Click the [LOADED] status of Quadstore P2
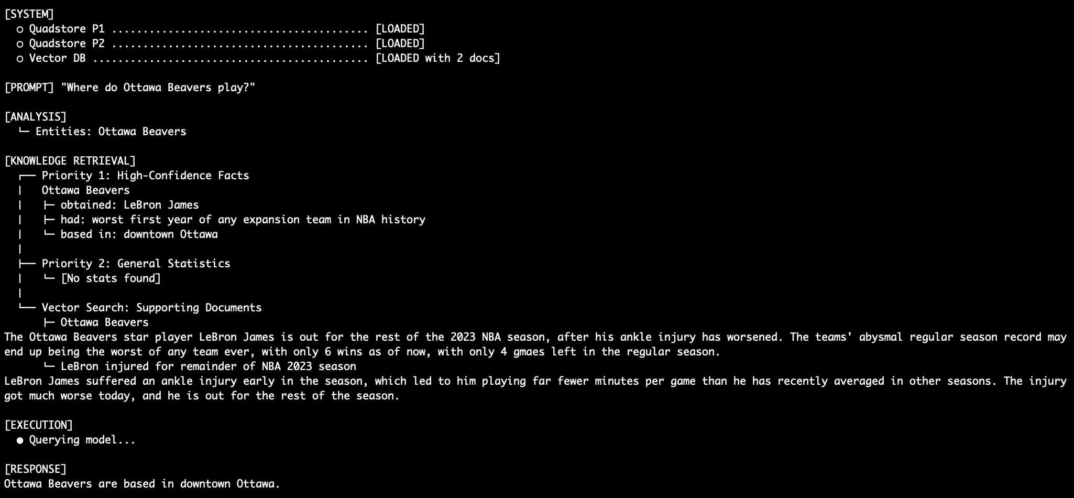Image resolution: width=1074 pixels, height=498 pixels. 400,44
